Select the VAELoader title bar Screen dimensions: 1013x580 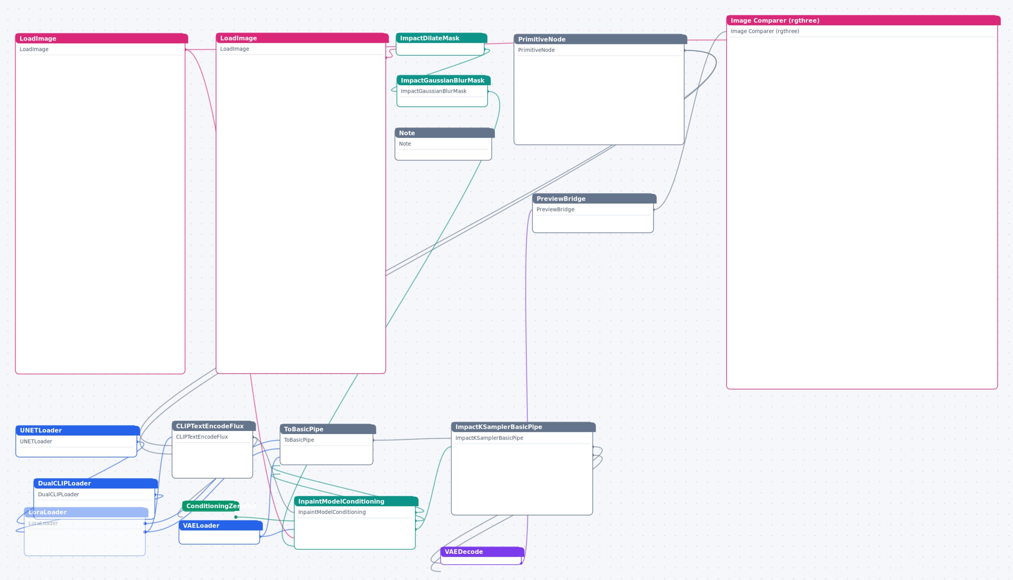[221, 526]
